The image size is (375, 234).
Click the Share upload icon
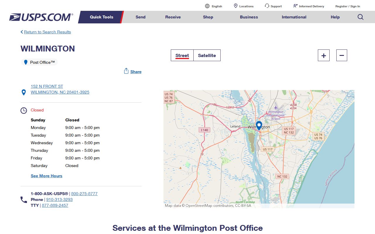coord(126,71)
